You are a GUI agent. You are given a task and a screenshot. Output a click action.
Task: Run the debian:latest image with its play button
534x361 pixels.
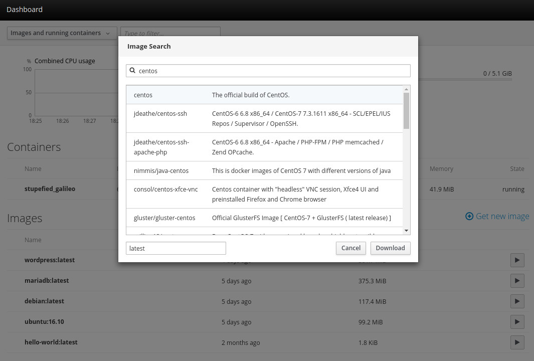(517, 301)
